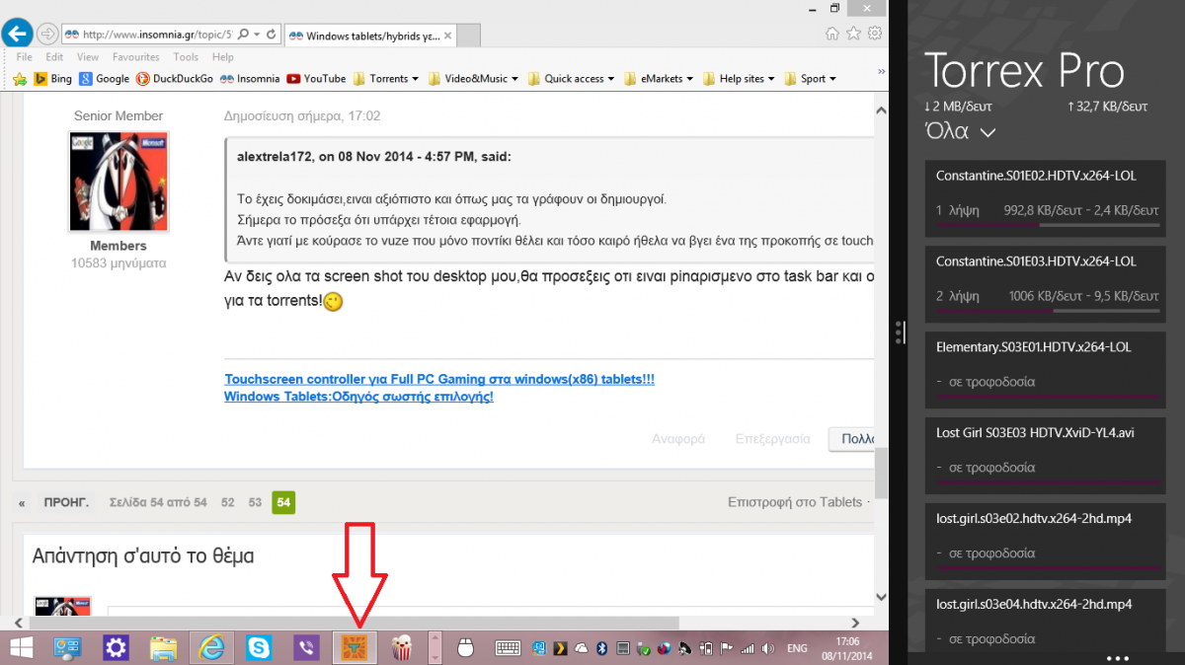
Task: Open the Popcorn Time taskbar icon
Action: pyautogui.click(x=402, y=648)
